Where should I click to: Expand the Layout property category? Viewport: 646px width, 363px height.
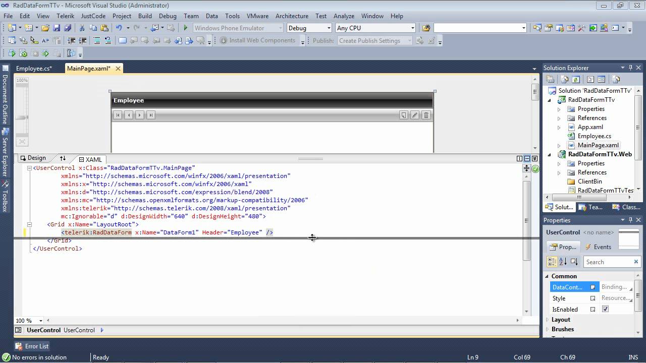click(x=547, y=320)
